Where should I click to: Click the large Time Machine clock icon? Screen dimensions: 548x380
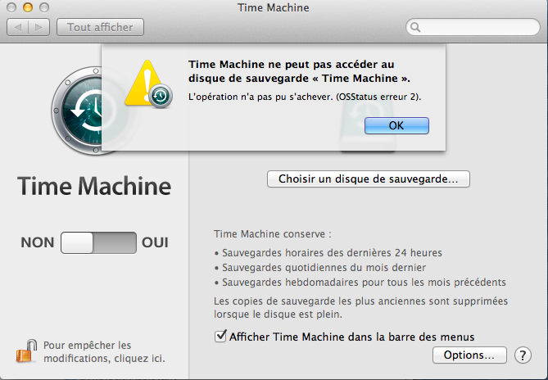pyautogui.click(x=76, y=111)
